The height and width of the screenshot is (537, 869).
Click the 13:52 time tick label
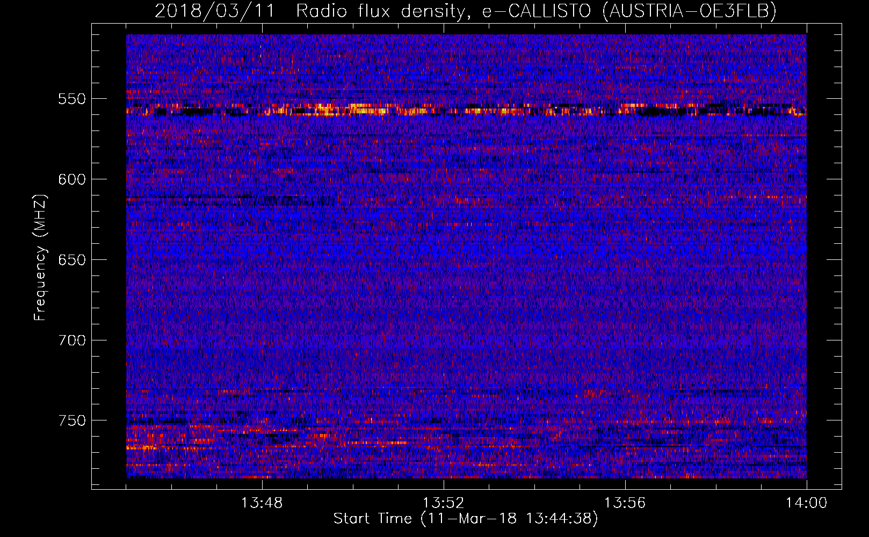tap(444, 503)
